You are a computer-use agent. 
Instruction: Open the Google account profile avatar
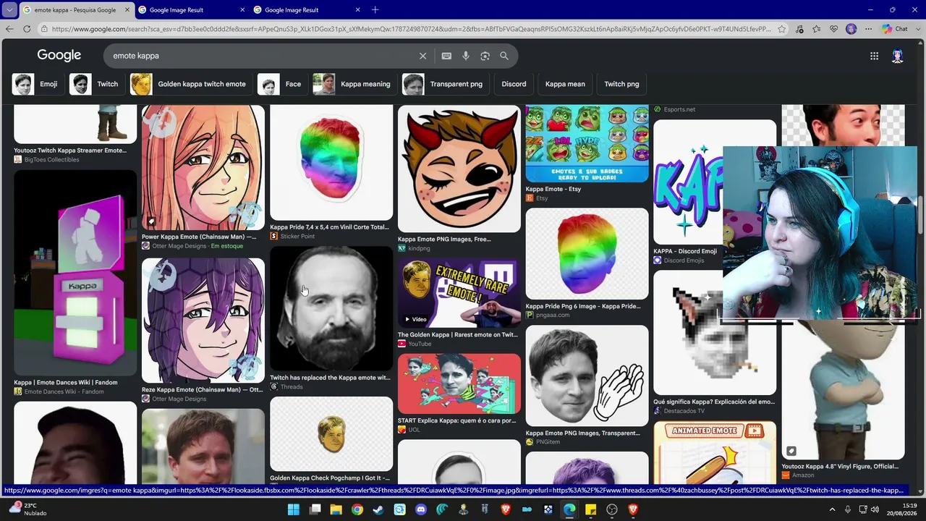coord(898,56)
